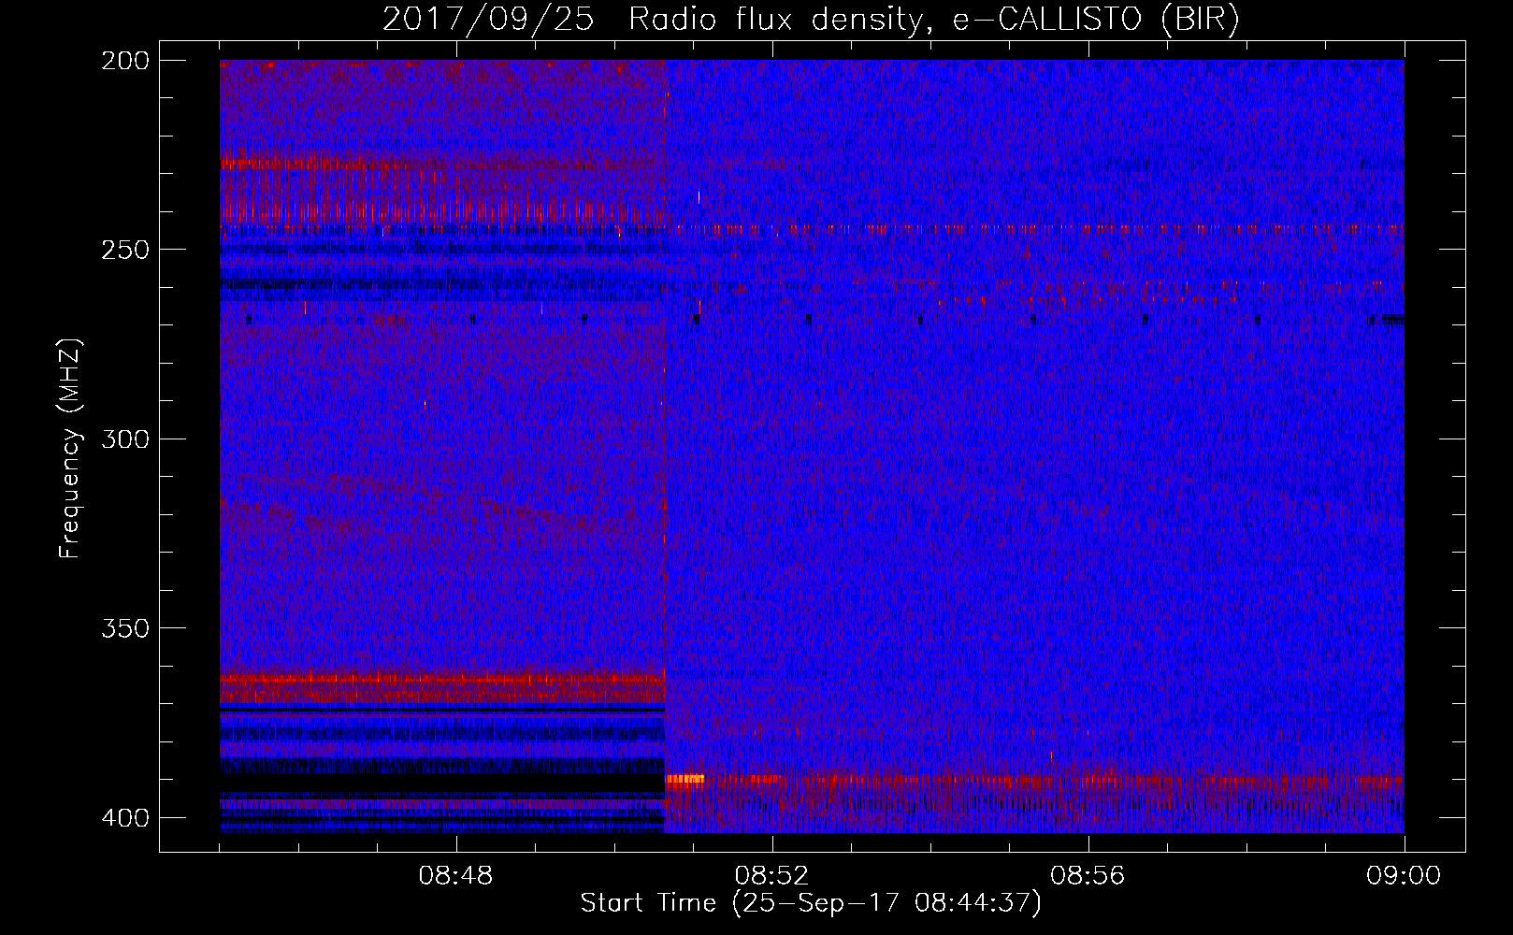Image resolution: width=1513 pixels, height=935 pixels.
Task: Click the 400 frequency tick label
Action: [x=124, y=817]
